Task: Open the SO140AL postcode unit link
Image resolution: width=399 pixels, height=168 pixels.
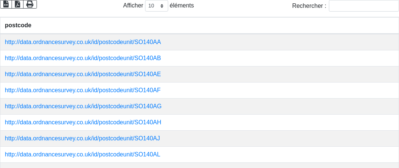Action: (82, 154)
